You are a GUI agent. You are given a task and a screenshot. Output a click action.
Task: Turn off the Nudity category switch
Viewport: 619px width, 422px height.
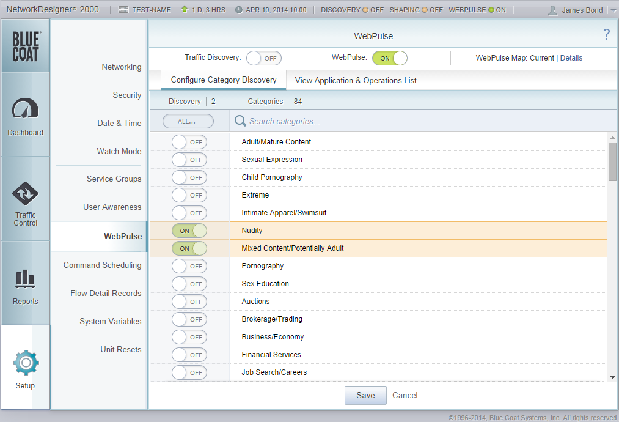click(189, 231)
